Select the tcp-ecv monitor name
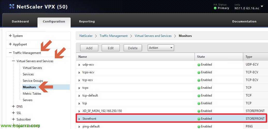 coord(88,80)
